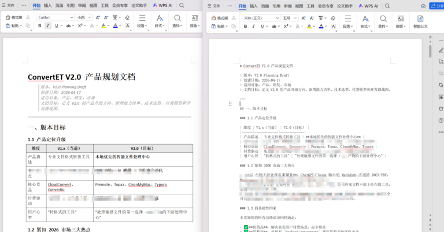Image resolution: width=444 pixels, height=232 pixels.
Task: Toggle italic in right window
Action: (253, 27)
